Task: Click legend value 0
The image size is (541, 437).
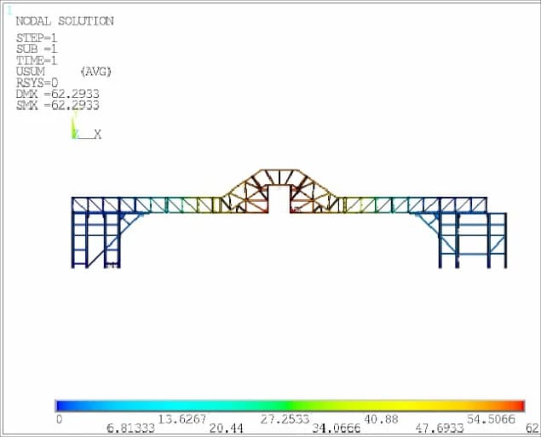Action: (60, 419)
